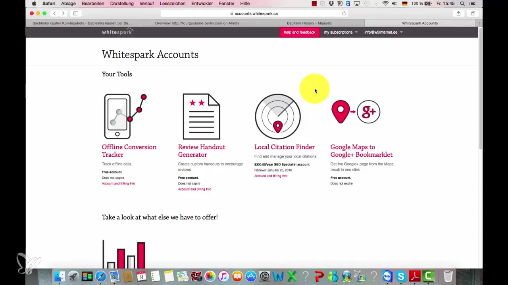This screenshot has width=508, height=285.
Task: Click the bar chart tool icon
Action: (124, 254)
